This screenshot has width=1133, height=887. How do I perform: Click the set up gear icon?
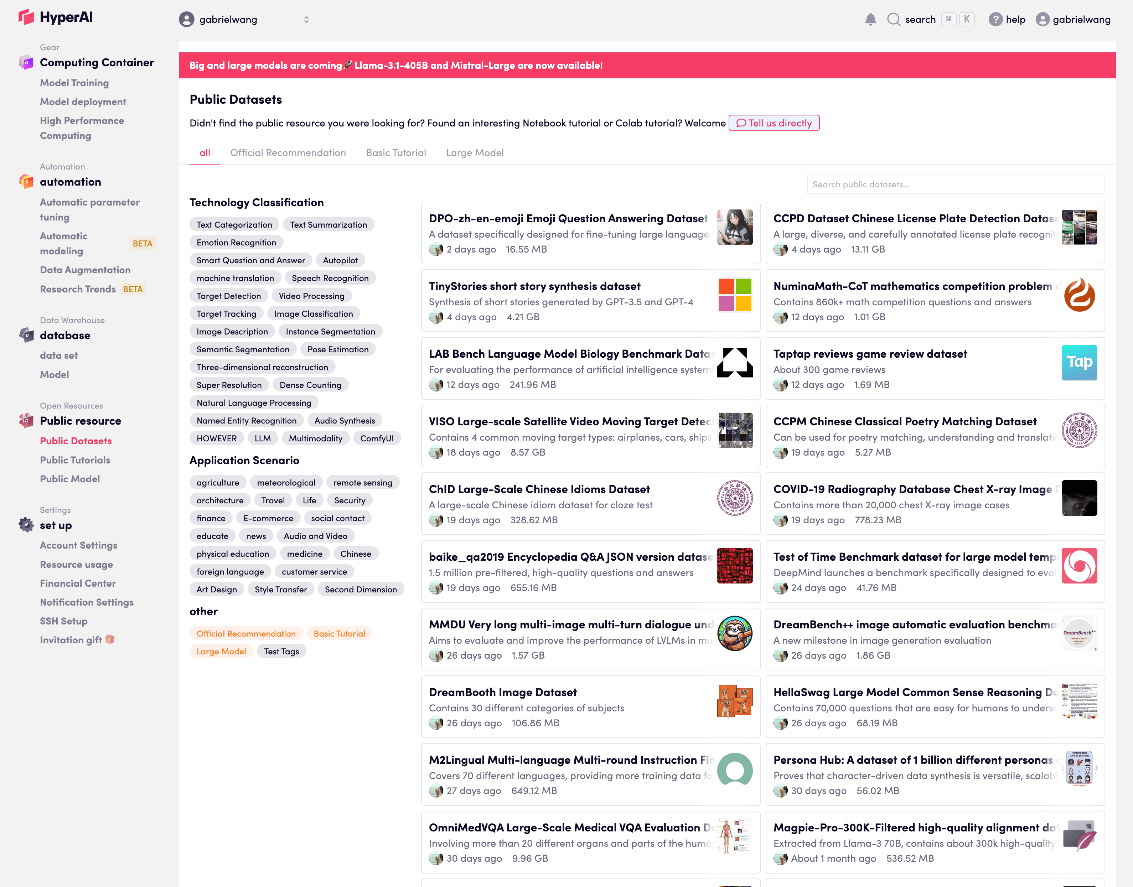[x=26, y=525]
